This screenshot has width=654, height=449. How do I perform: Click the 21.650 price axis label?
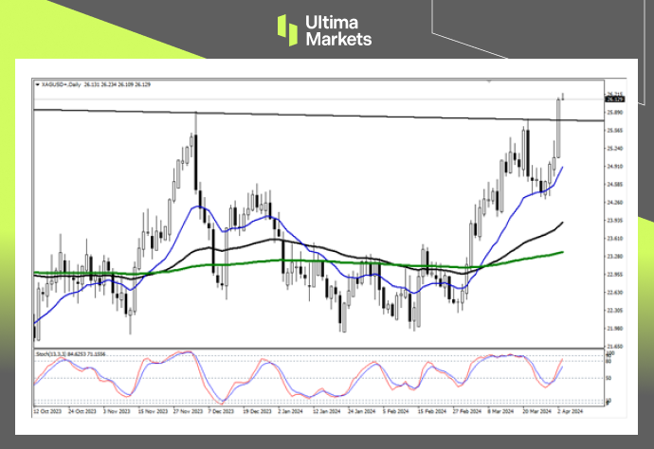614,347
